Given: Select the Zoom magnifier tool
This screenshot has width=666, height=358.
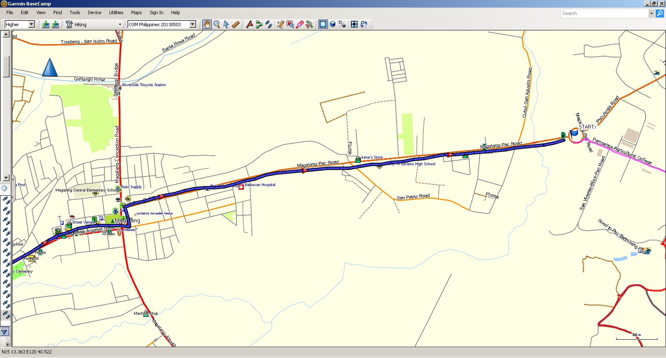Looking at the screenshot, I should (x=216, y=25).
